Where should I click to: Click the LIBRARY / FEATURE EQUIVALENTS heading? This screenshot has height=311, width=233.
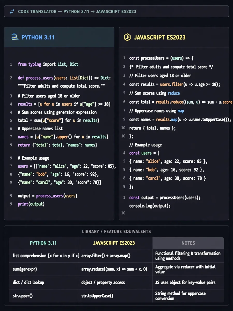[x=116, y=231]
